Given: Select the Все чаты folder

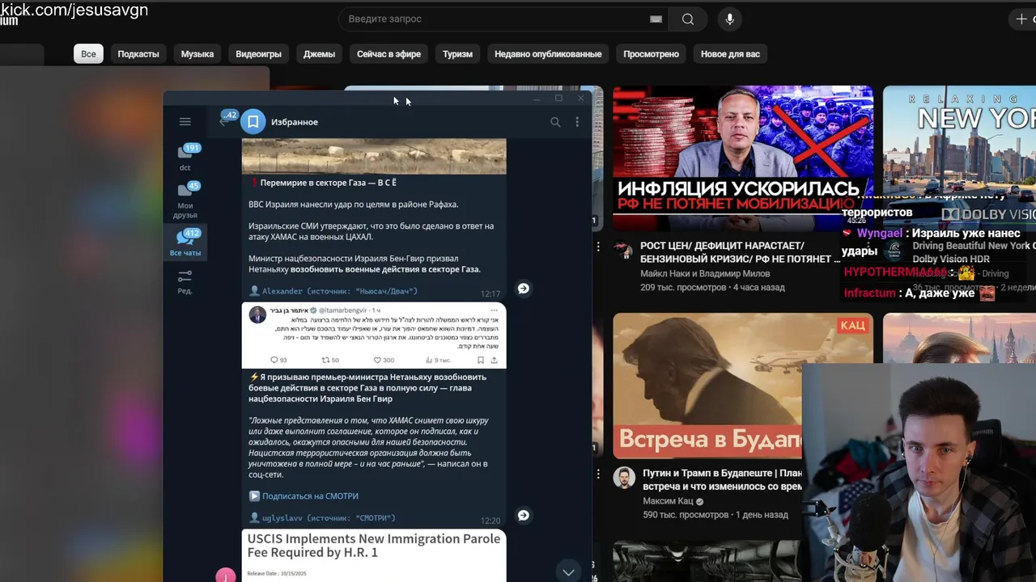Looking at the screenshot, I should [x=185, y=242].
